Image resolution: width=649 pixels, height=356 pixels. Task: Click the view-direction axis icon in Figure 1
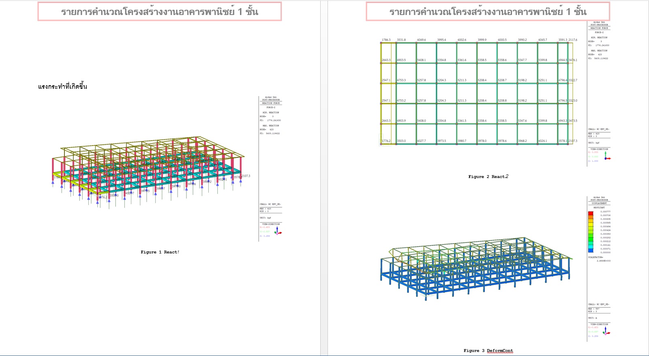(x=278, y=231)
